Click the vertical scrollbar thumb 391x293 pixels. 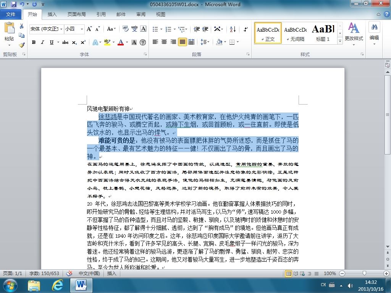pyautogui.click(x=388, y=114)
